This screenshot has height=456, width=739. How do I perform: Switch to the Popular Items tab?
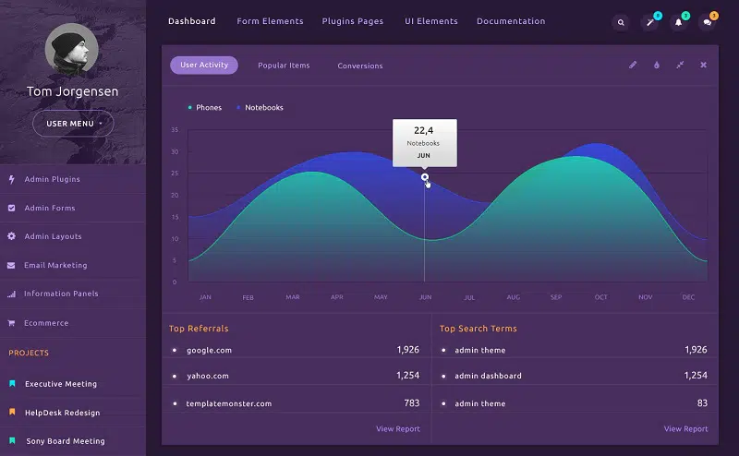pos(284,66)
